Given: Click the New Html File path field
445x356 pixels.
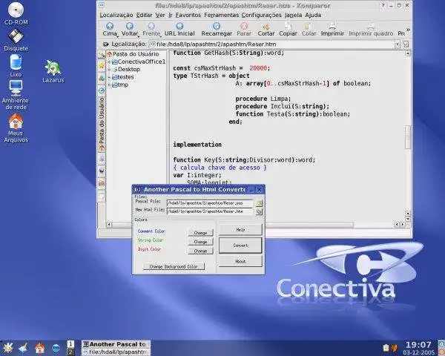Looking at the screenshot, I should pyautogui.click(x=209, y=211).
